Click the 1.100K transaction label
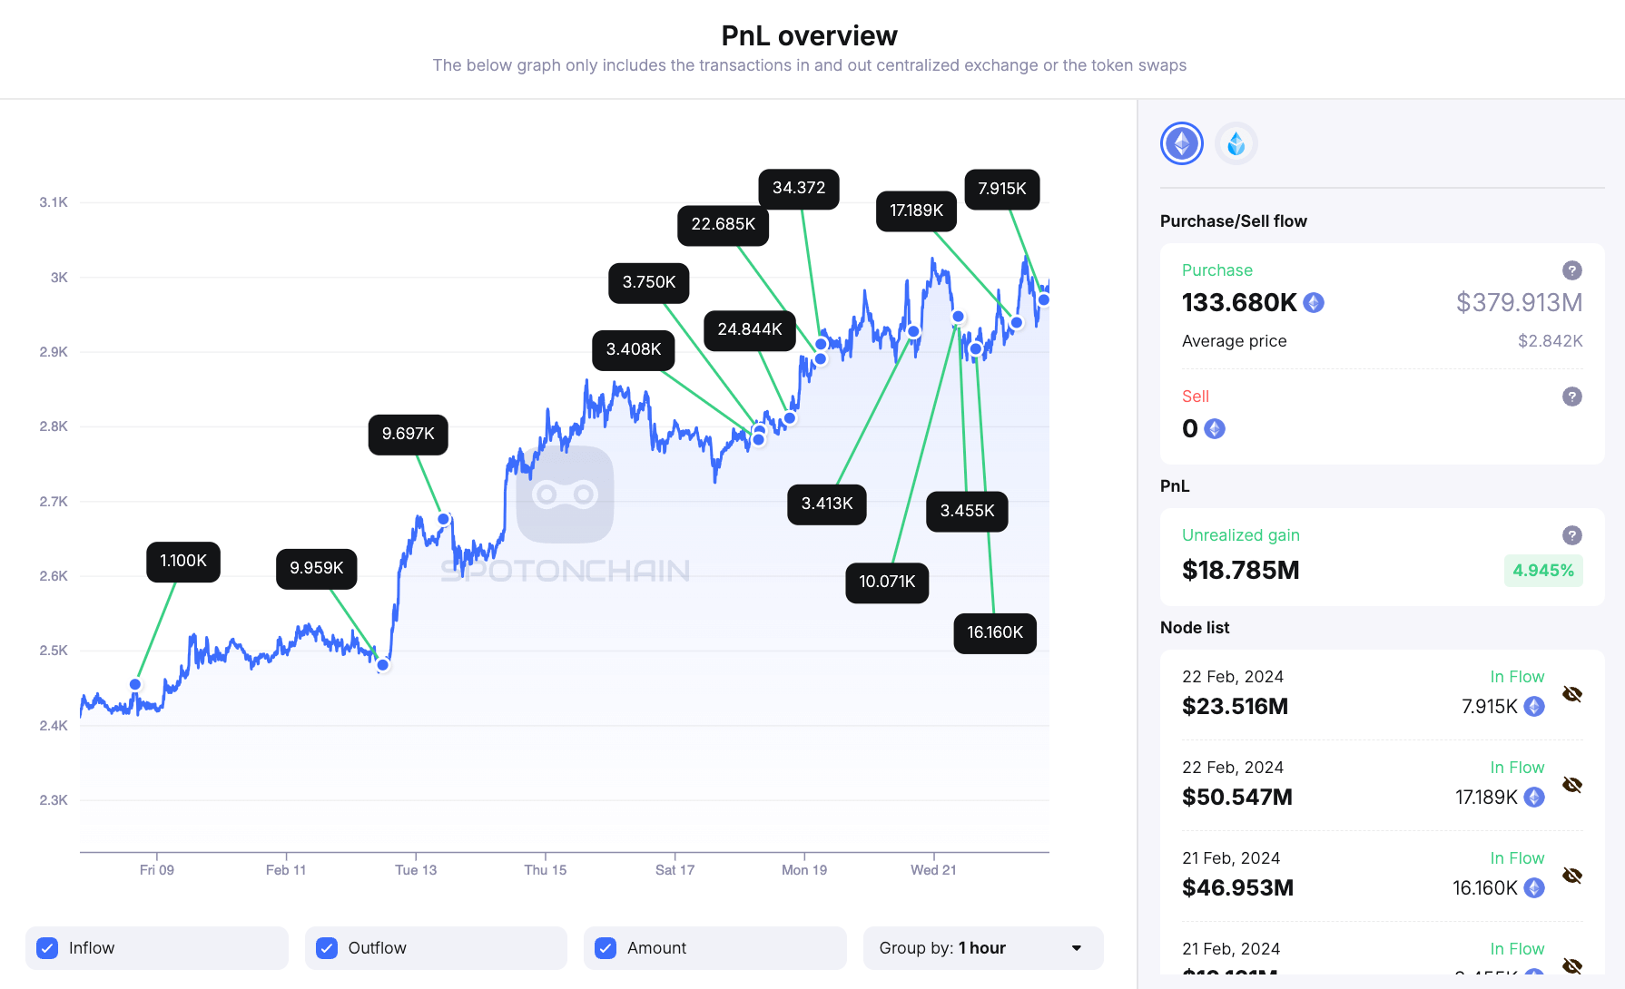 click(x=183, y=562)
